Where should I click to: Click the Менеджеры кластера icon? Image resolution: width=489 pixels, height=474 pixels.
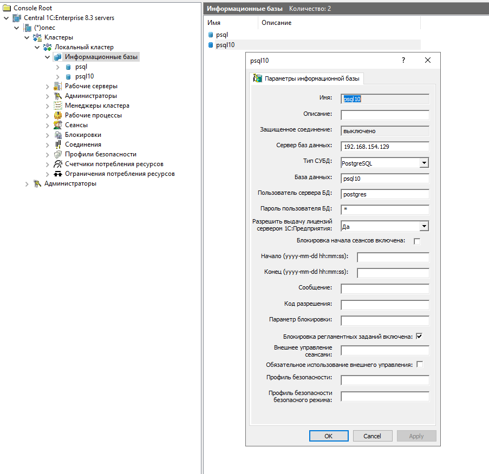(58, 106)
